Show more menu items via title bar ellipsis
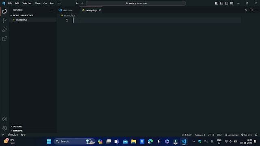The image size is (260, 146). [59, 3]
